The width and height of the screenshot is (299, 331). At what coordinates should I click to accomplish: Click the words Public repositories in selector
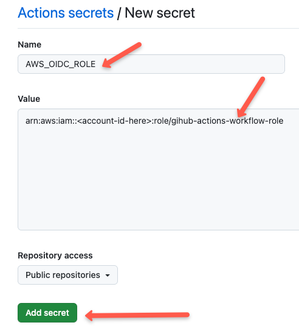[x=63, y=275]
